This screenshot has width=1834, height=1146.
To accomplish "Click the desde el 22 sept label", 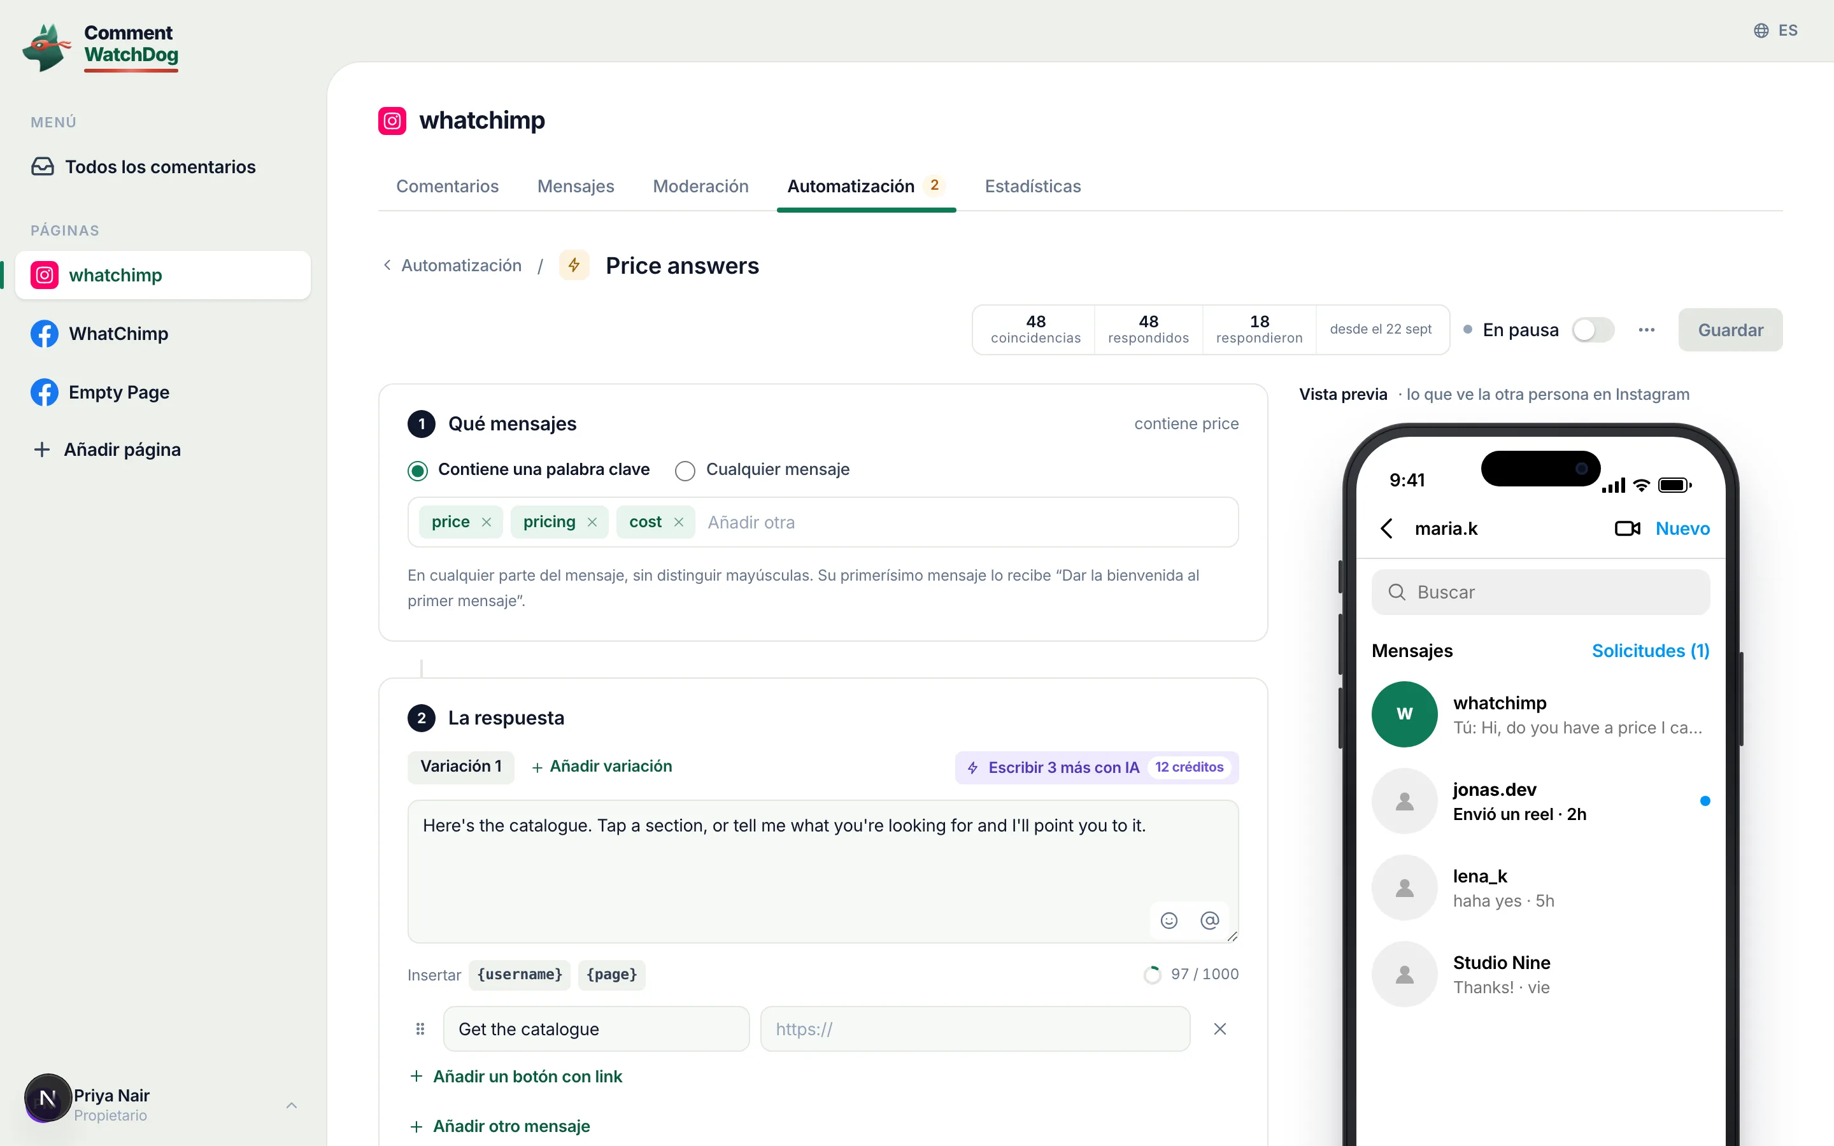I will coord(1380,329).
